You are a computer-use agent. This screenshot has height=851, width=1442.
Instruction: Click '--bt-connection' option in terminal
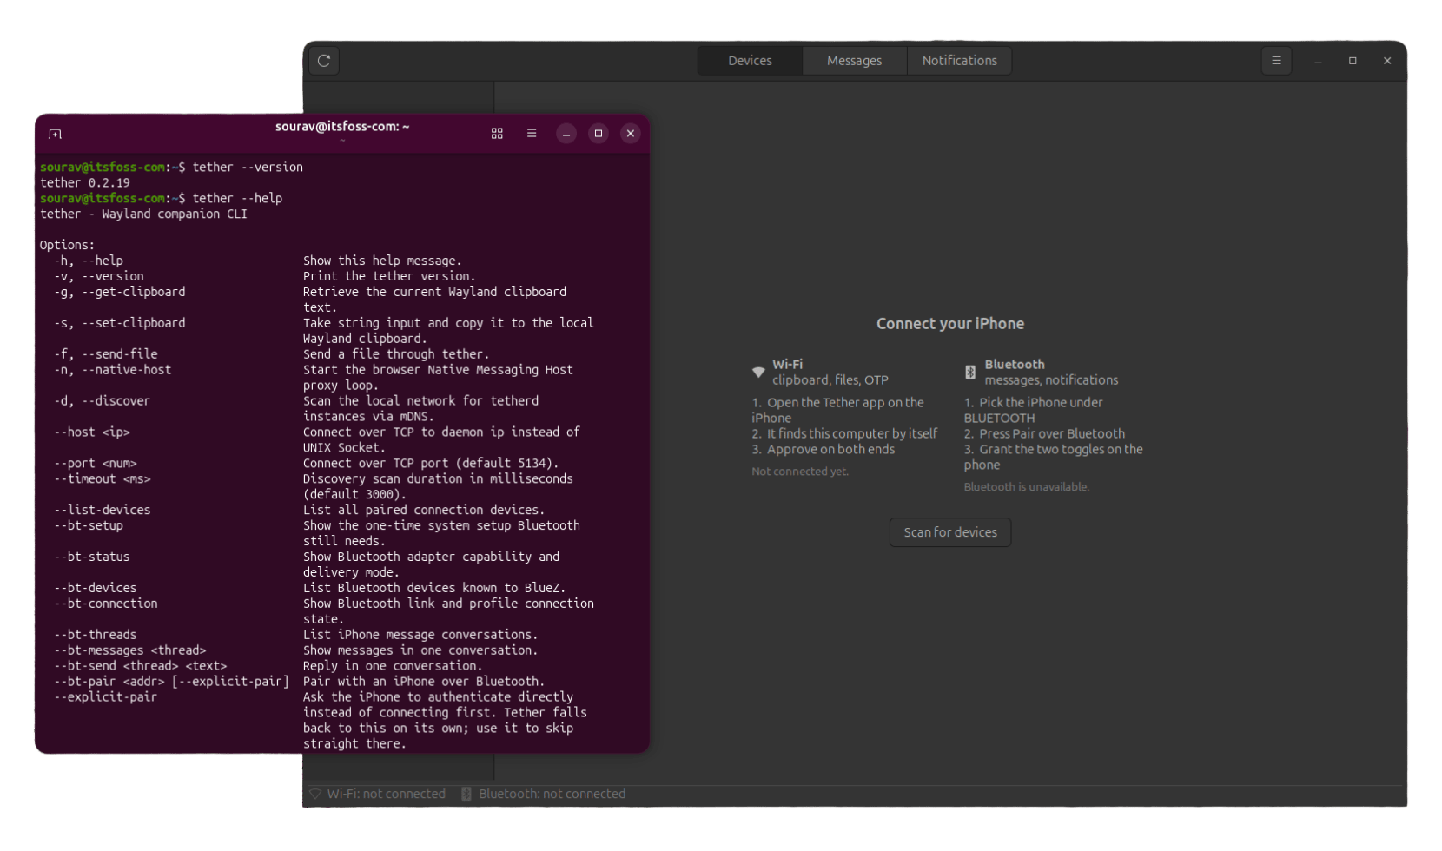point(106,604)
